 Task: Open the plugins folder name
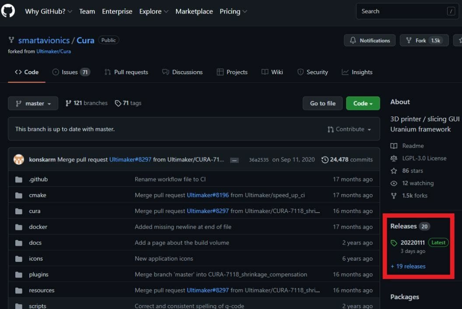38,275
